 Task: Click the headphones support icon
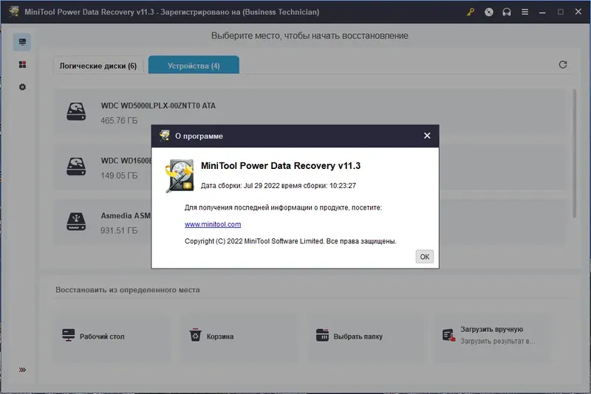tap(507, 12)
